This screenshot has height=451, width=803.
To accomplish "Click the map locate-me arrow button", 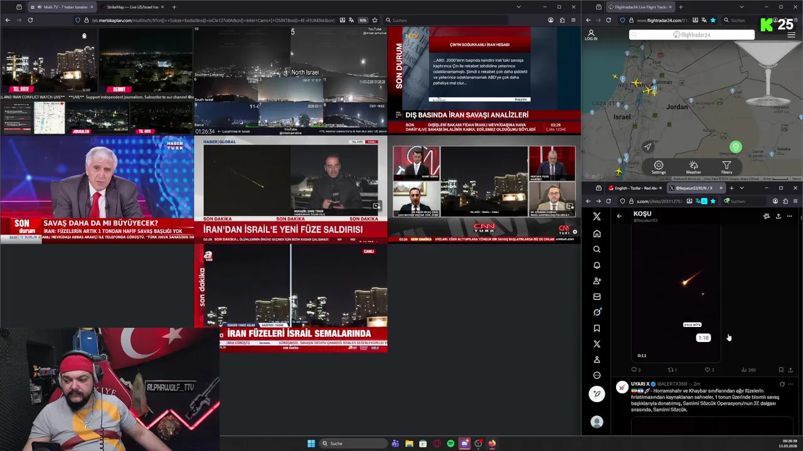I will click(x=647, y=147).
